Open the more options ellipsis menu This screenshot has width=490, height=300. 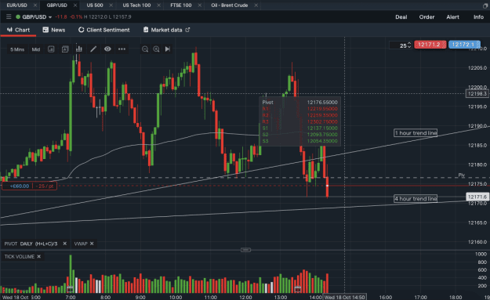(122, 49)
